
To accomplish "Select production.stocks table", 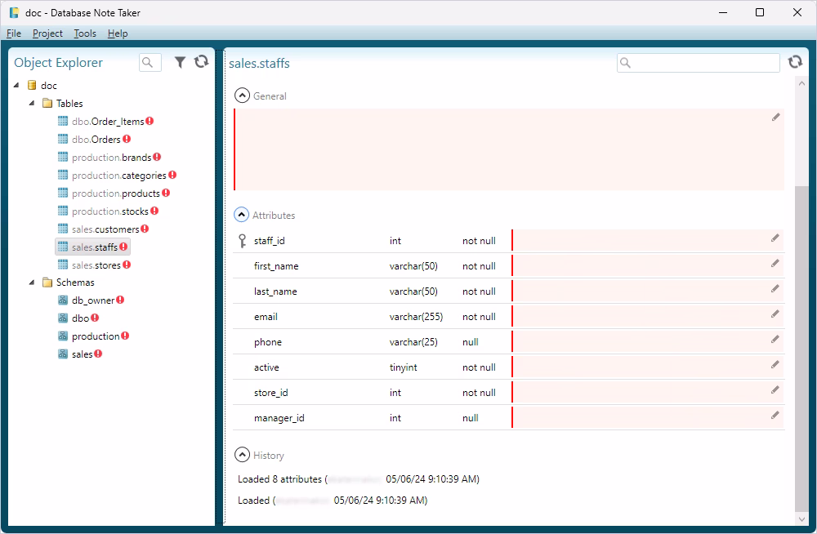I will tap(110, 211).
